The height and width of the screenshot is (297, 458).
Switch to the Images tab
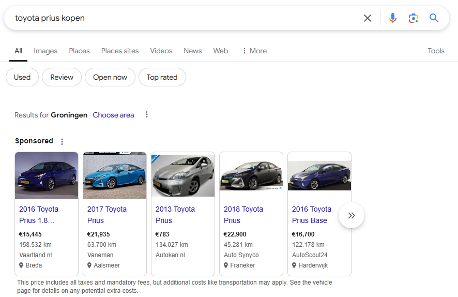point(45,51)
